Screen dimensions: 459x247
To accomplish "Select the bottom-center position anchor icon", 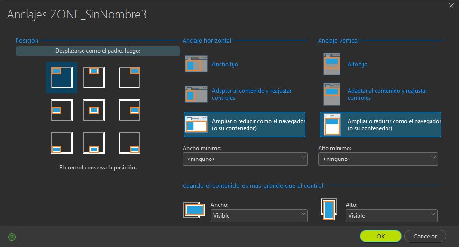I will click(x=94, y=143).
